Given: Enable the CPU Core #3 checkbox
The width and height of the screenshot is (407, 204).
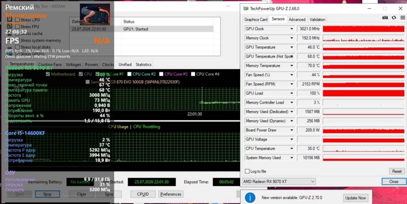Looking at the screenshot, I should (x=161, y=74).
